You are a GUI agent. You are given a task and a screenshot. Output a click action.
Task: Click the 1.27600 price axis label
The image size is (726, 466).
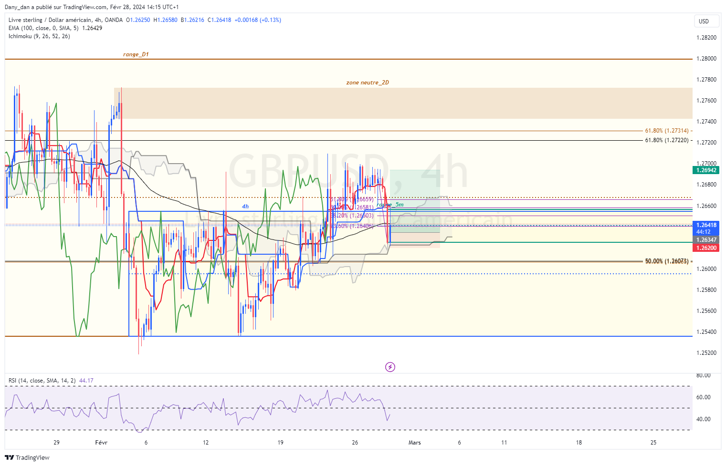(x=706, y=101)
